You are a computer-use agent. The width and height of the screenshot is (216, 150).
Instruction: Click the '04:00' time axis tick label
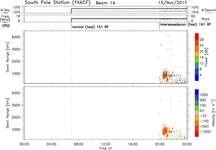pyautogui.click(x=52, y=144)
